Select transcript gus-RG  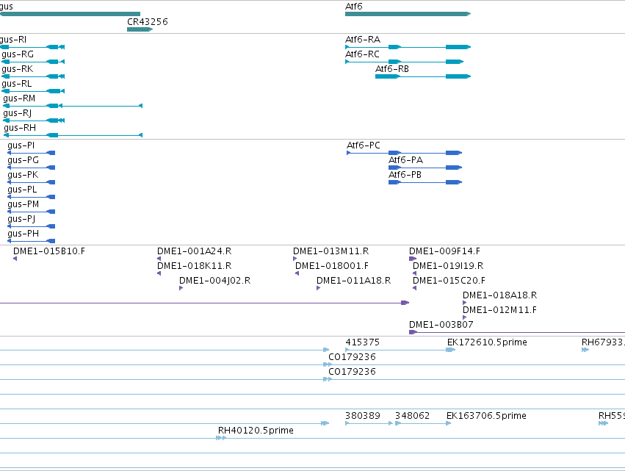33,62
